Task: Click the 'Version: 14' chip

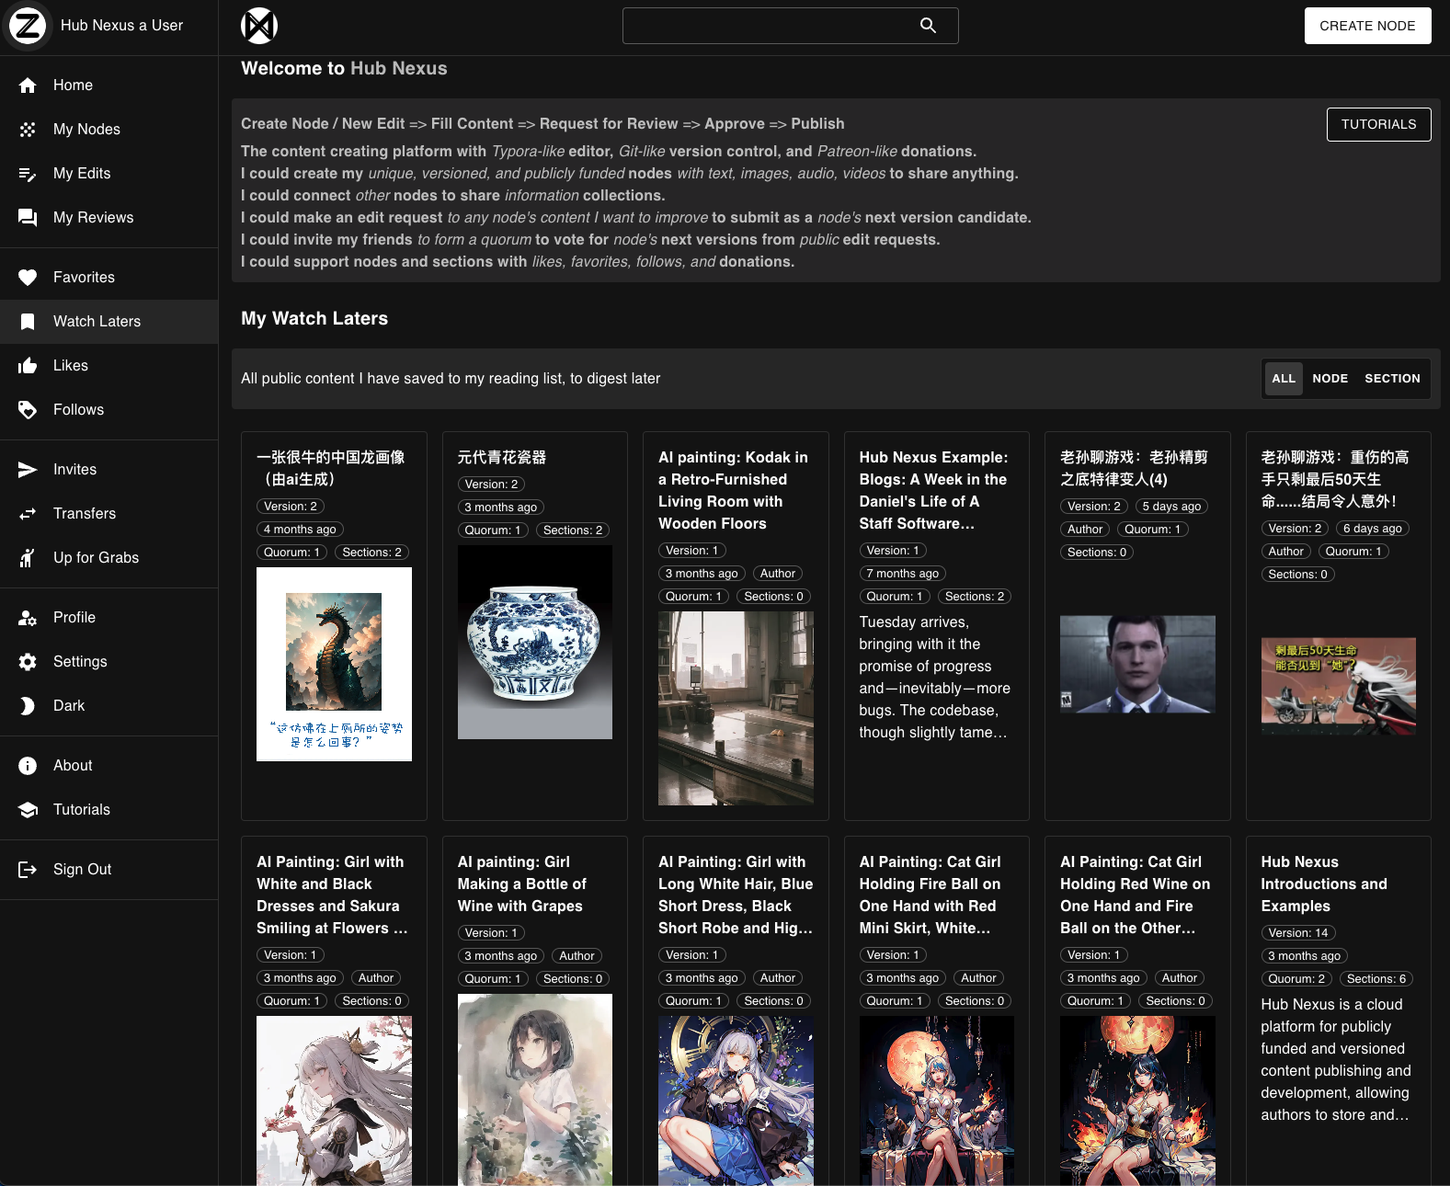Action: tap(1298, 933)
